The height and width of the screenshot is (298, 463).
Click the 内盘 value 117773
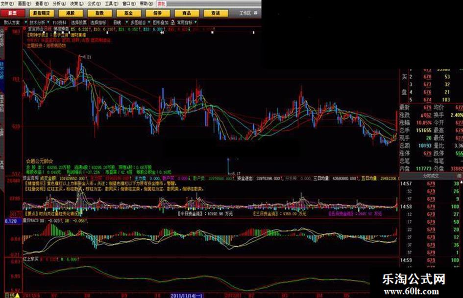[x=424, y=168]
